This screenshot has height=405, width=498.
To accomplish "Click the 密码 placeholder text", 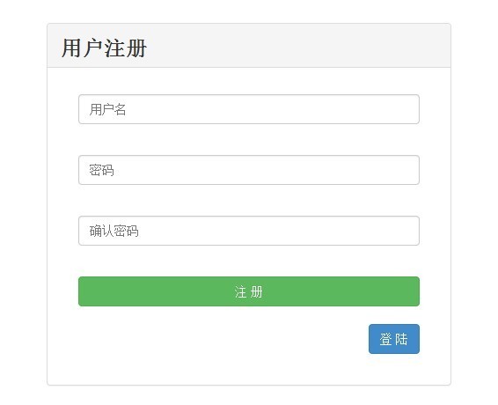I will [x=101, y=170].
